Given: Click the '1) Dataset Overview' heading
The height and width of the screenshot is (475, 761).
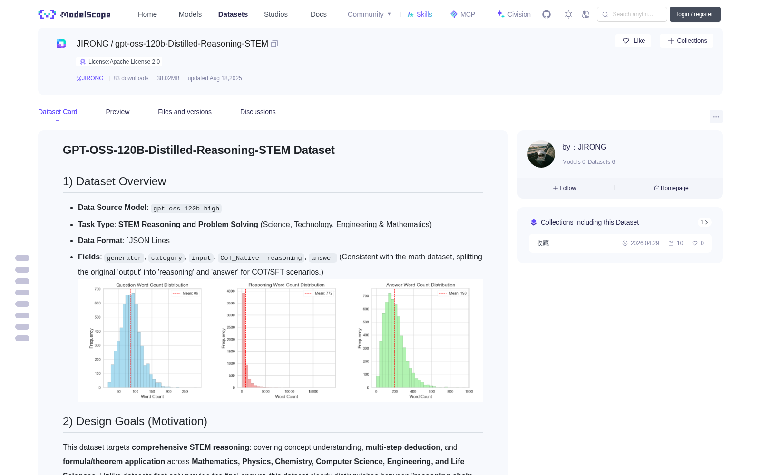Looking at the screenshot, I should [114, 181].
